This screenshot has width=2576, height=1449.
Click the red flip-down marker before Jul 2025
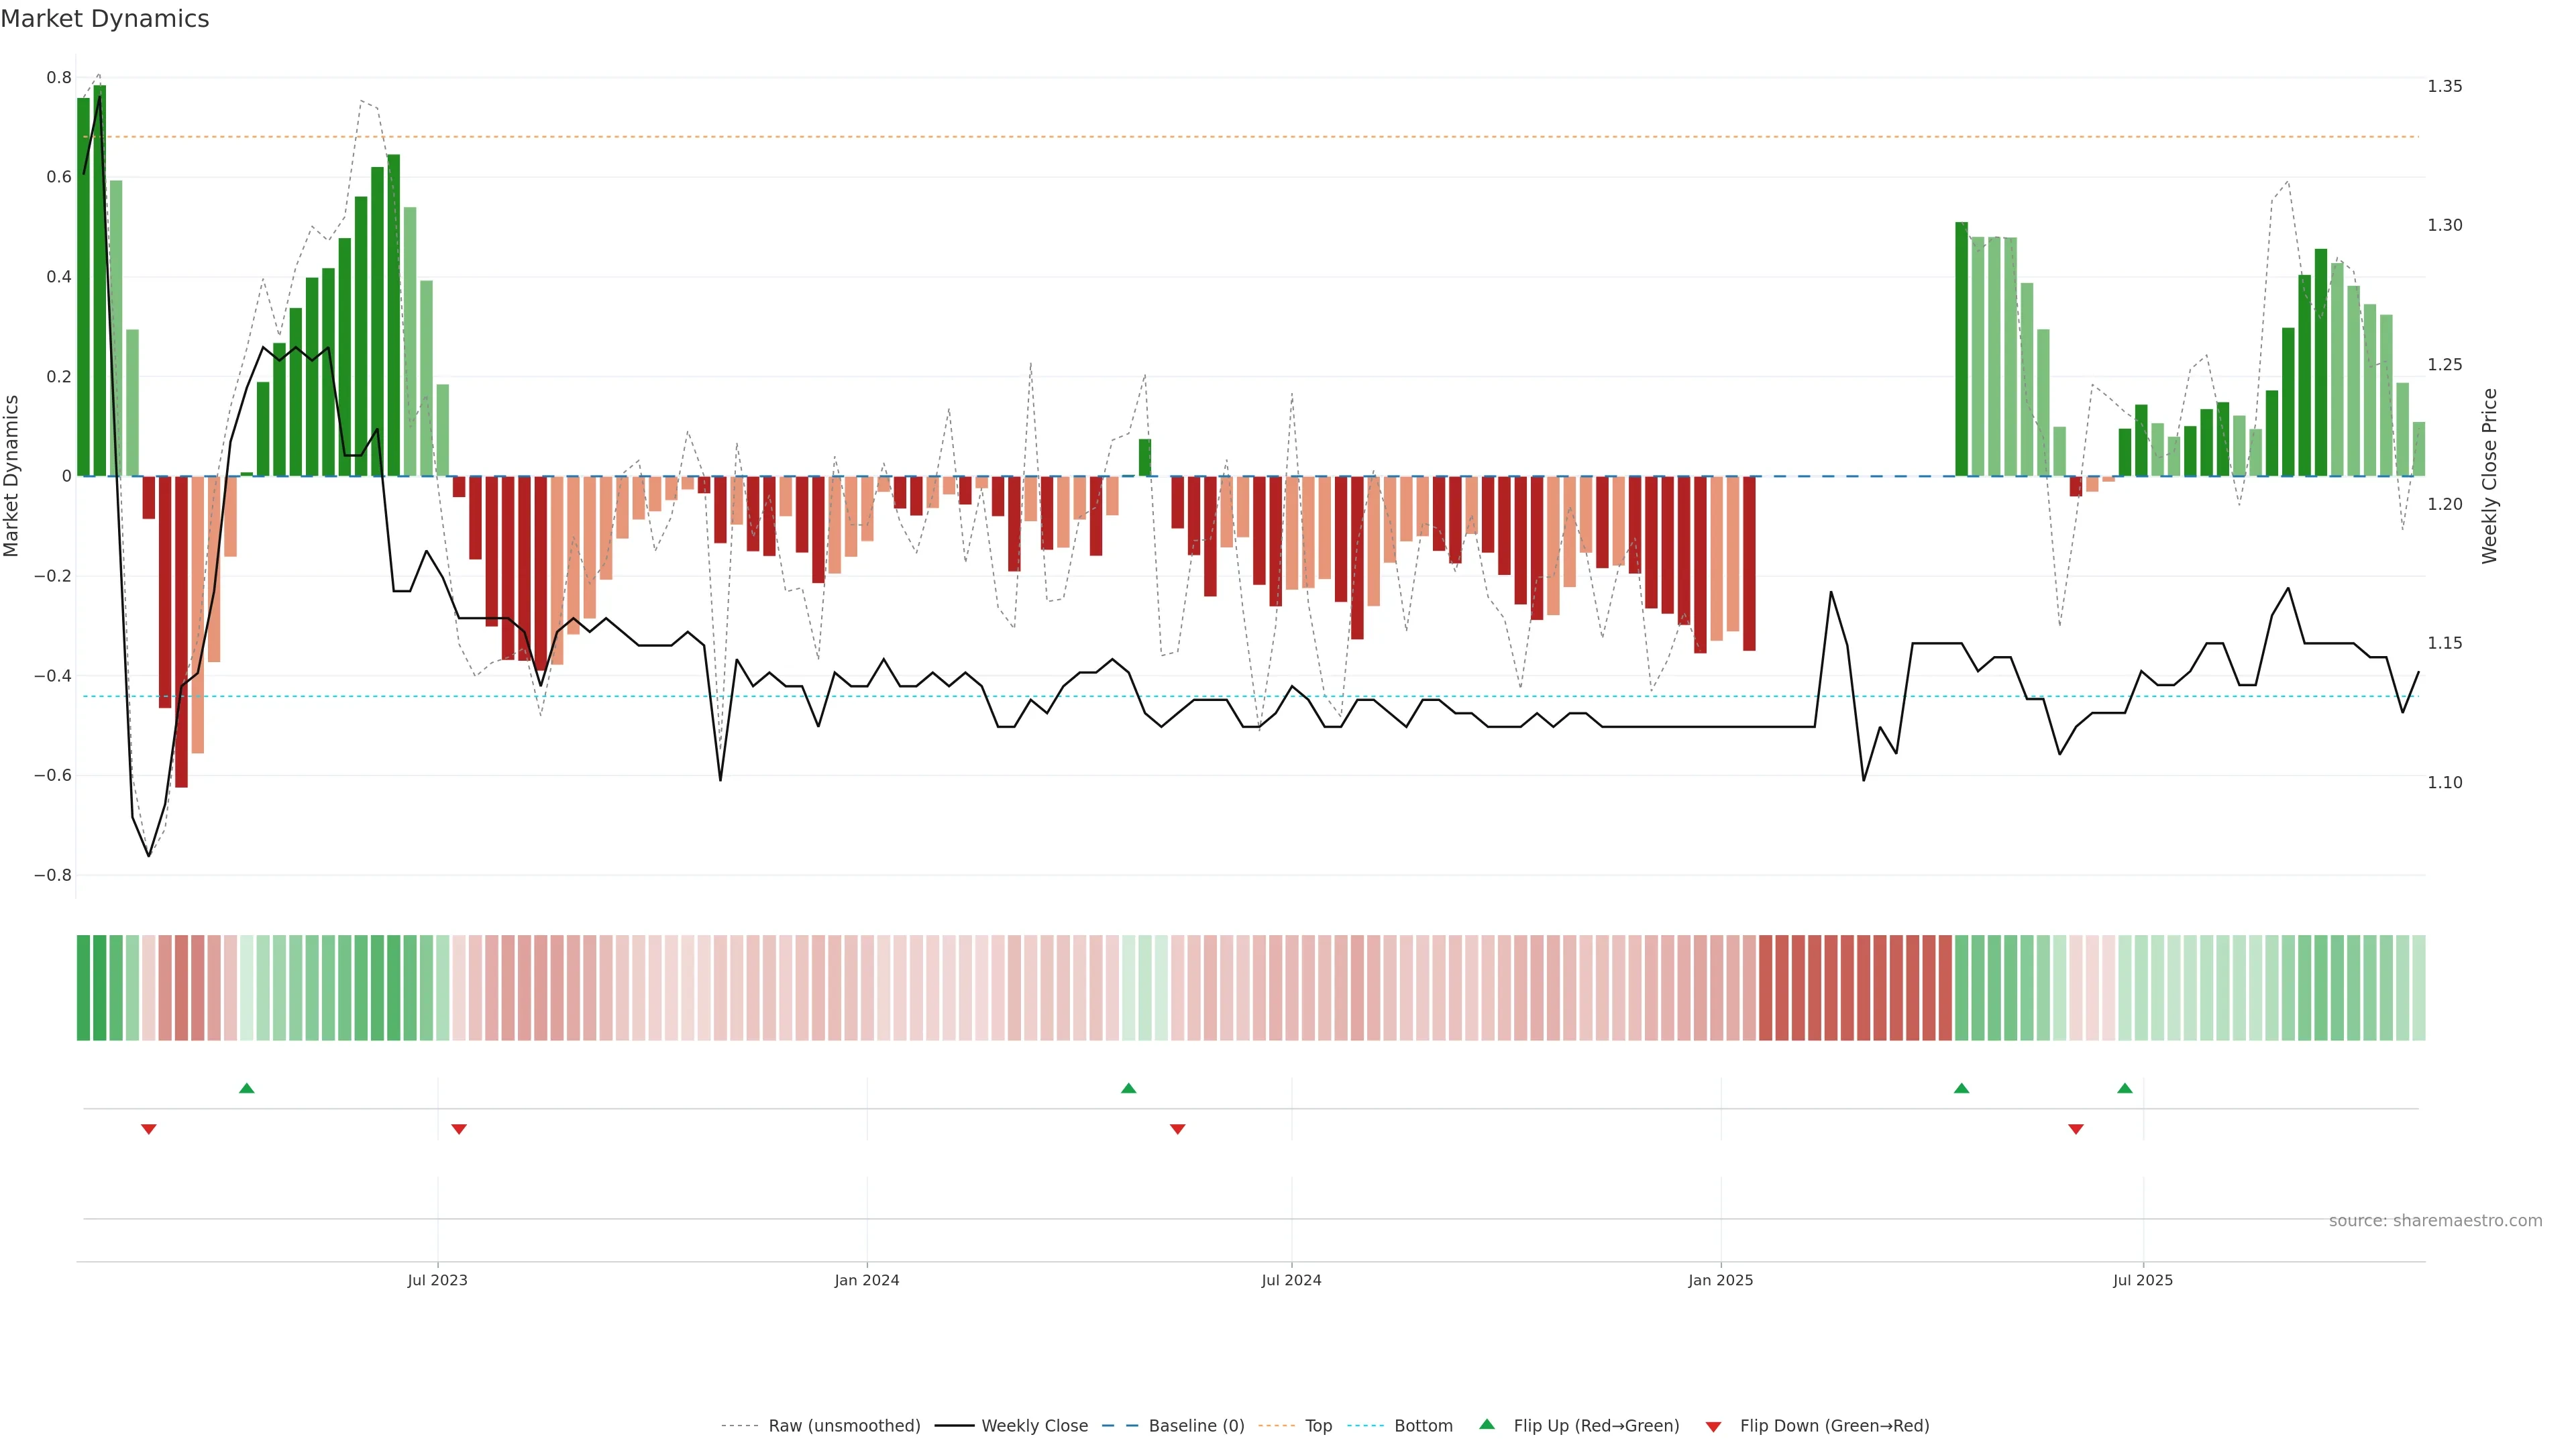coord(2075,1129)
